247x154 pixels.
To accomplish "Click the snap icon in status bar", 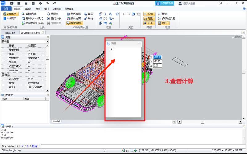I will [x=124, y=150].
